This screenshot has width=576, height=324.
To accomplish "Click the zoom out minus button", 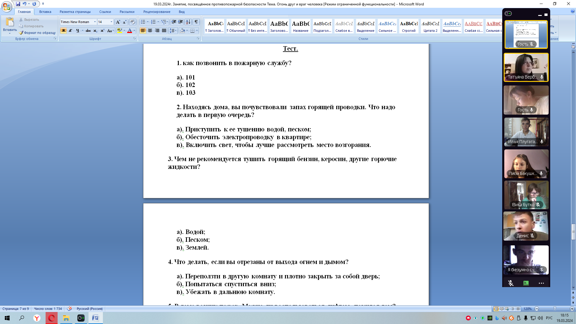I will coord(537,309).
